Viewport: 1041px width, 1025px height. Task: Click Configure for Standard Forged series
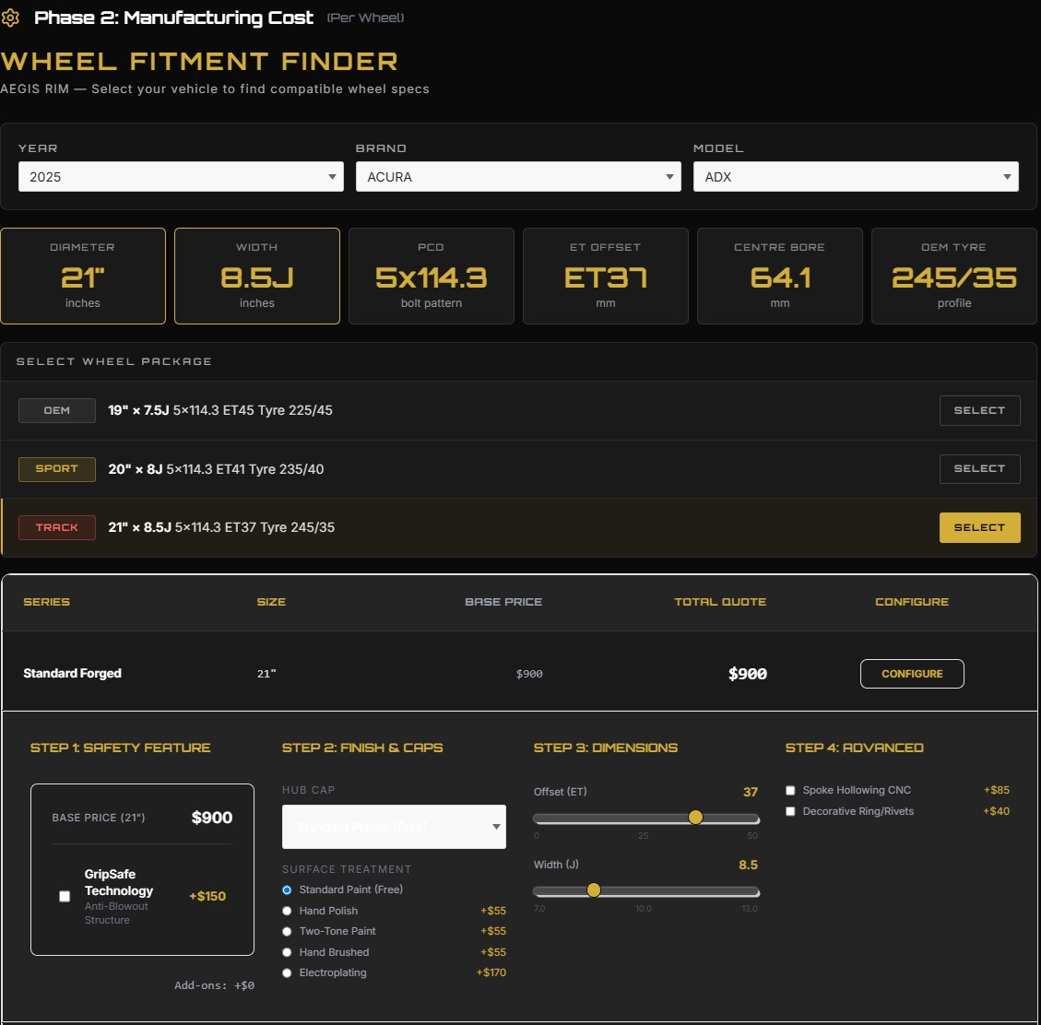pos(912,674)
